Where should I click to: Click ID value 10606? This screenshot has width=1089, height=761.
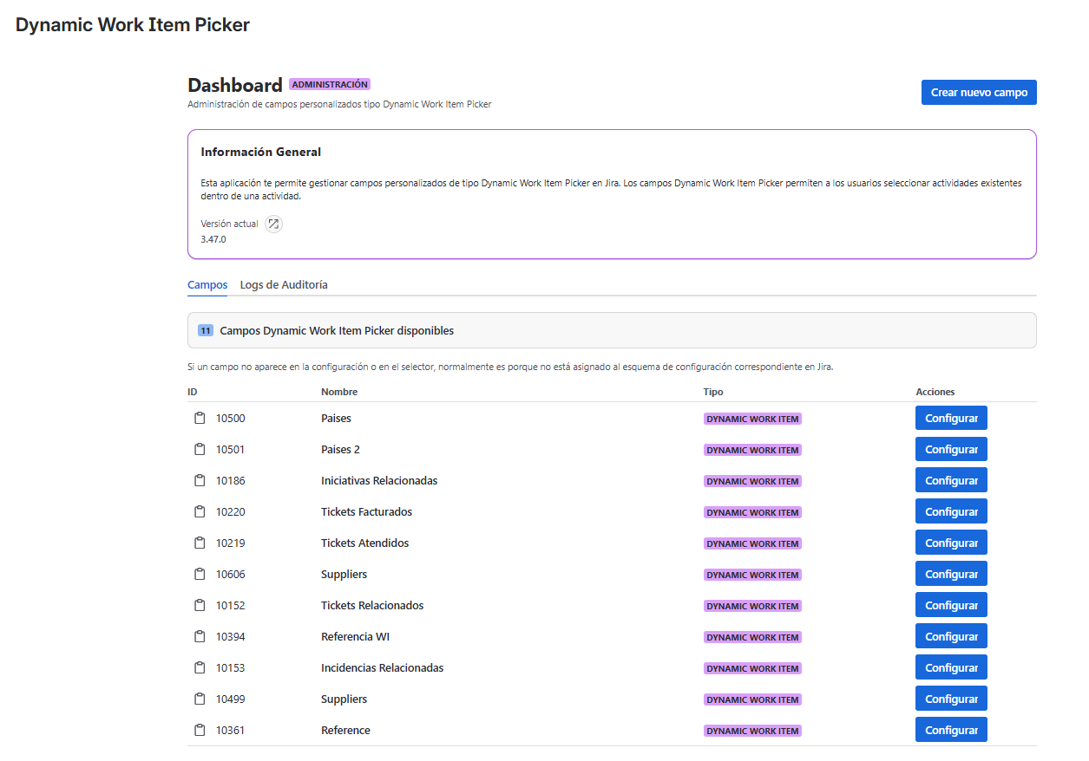[x=231, y=575]
